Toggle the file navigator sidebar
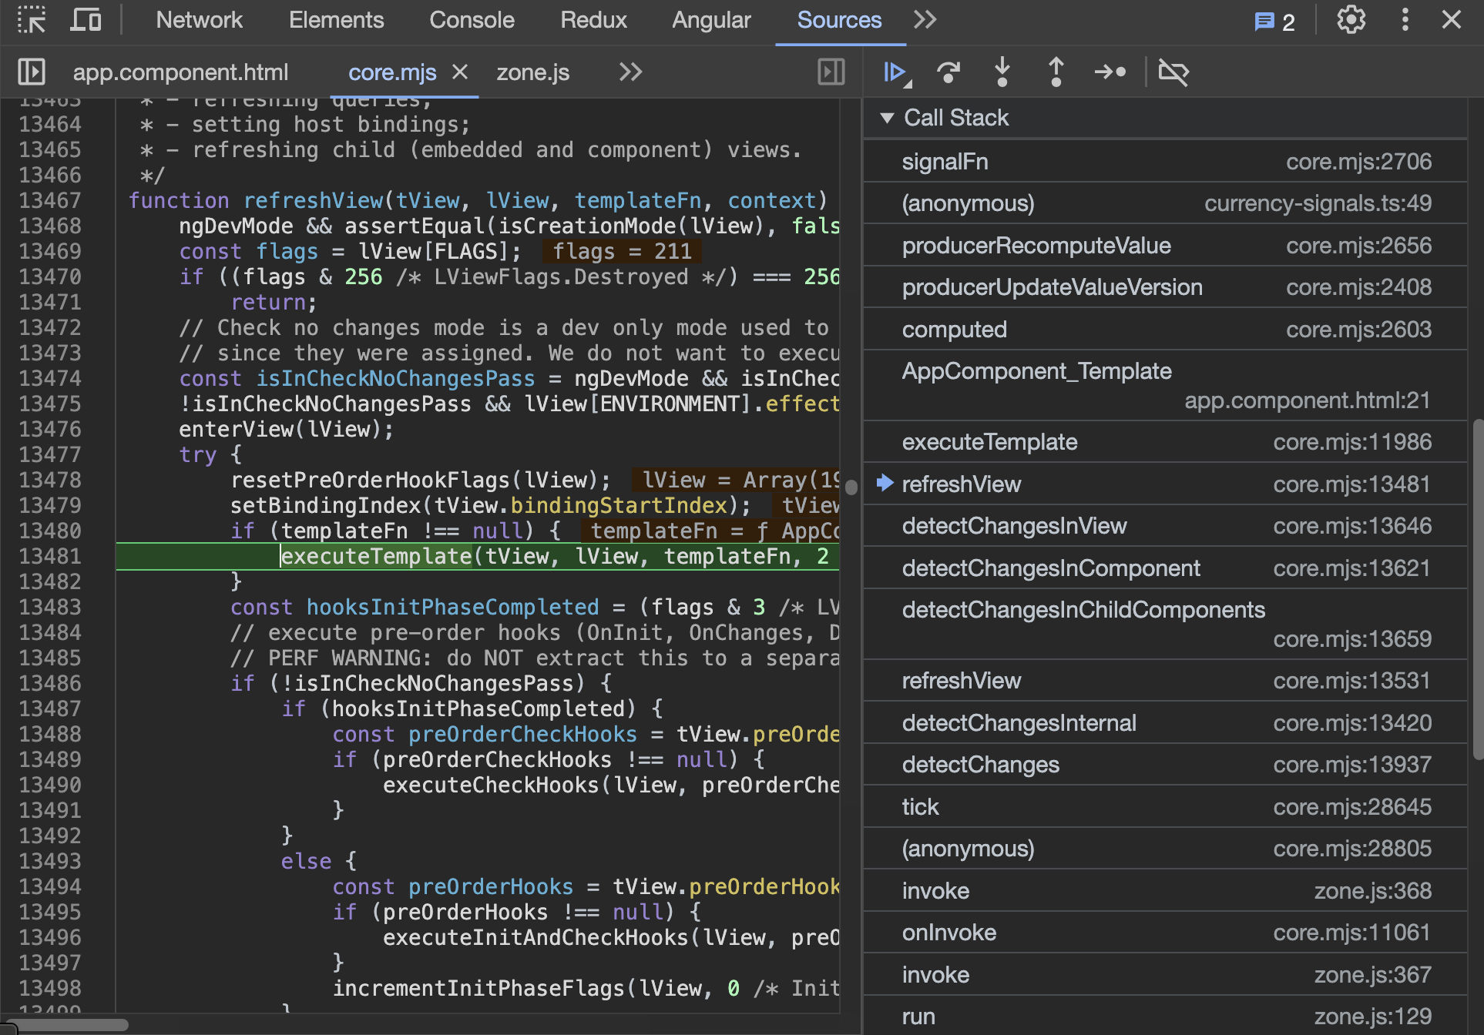1484x1035 pixels. click(x=32, y=72)
